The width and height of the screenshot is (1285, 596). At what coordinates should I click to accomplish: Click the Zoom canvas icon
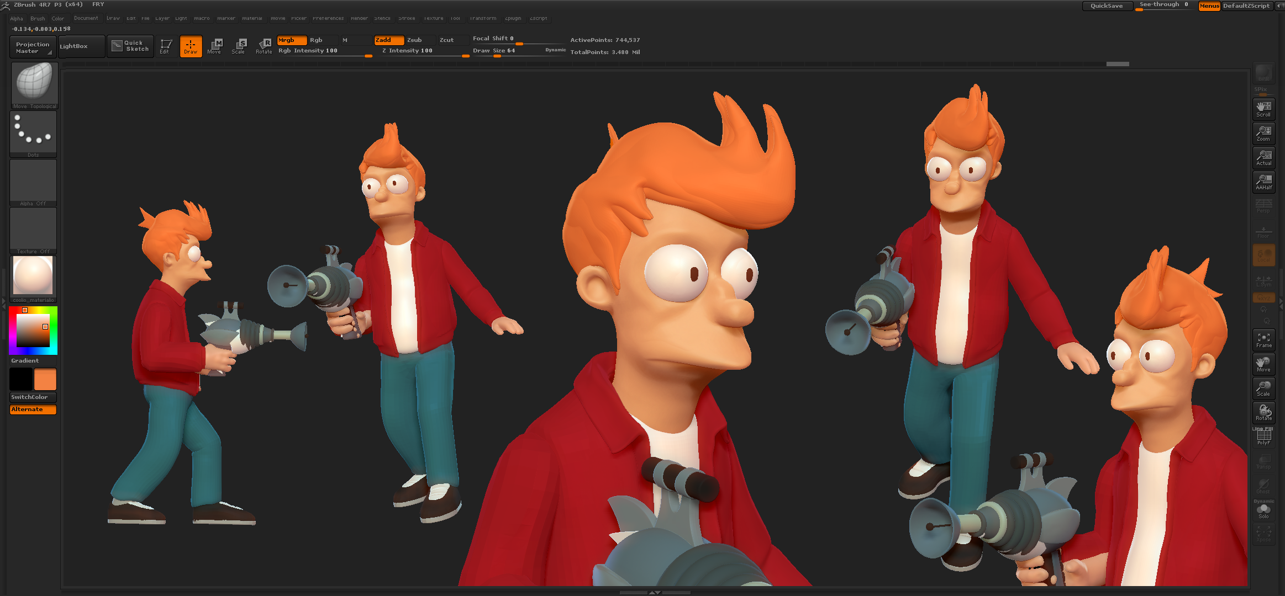click(x=1264, y=133)
